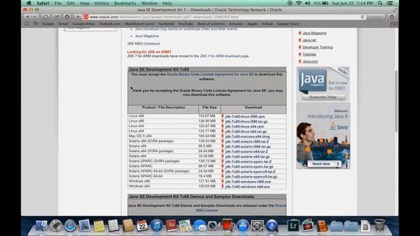This screenshot has height=236, width=420.
Task: Click the plus Add Bookmark toolbar button
Action: 77,17
